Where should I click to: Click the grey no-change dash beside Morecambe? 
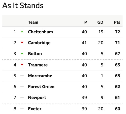point(22,76)
